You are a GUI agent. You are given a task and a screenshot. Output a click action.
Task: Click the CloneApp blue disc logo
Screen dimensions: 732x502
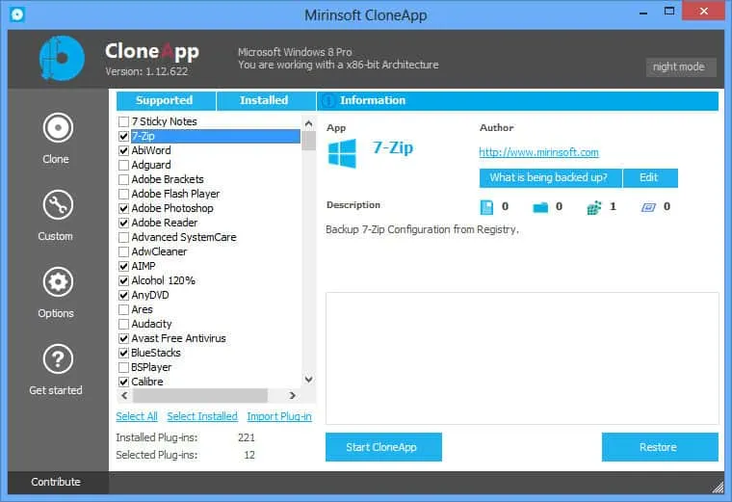[62, 58]
